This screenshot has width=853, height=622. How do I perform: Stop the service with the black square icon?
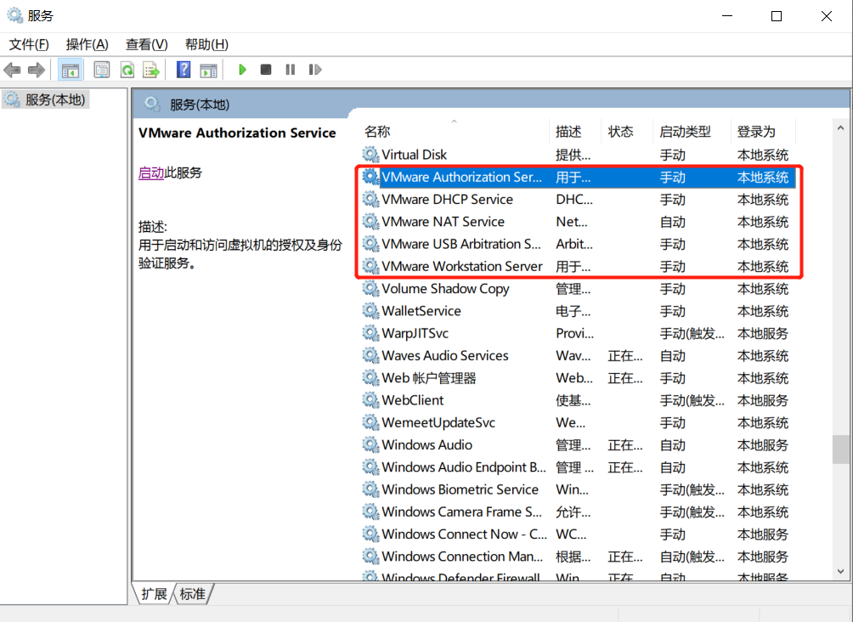(265, 70)
